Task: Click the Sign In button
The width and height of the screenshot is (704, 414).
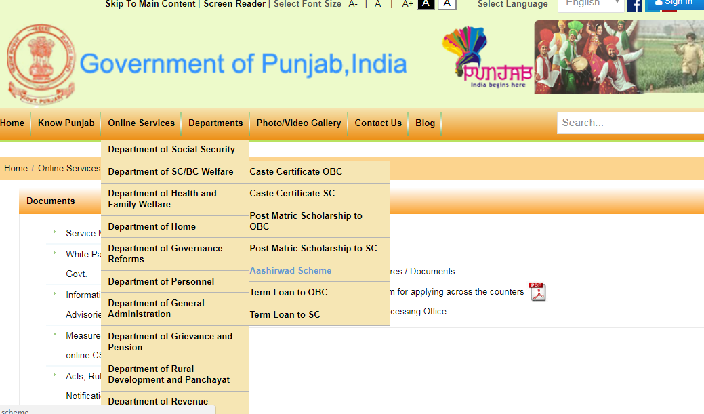Action: click(674, 4)
